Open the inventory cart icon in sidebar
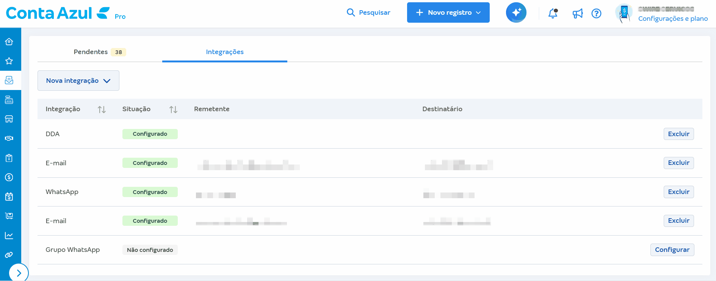 9,216
